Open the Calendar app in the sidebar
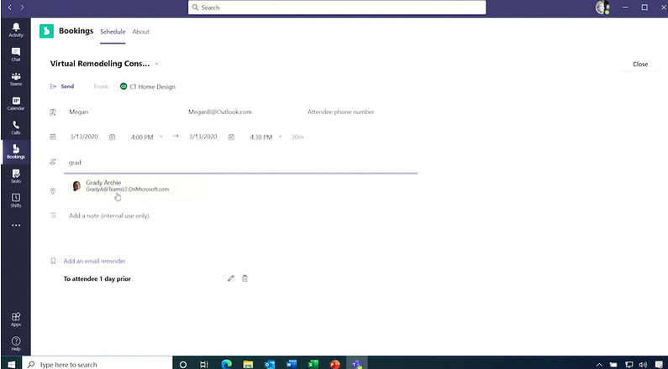Screen dimensions: 668x369 tap(16, 103)
